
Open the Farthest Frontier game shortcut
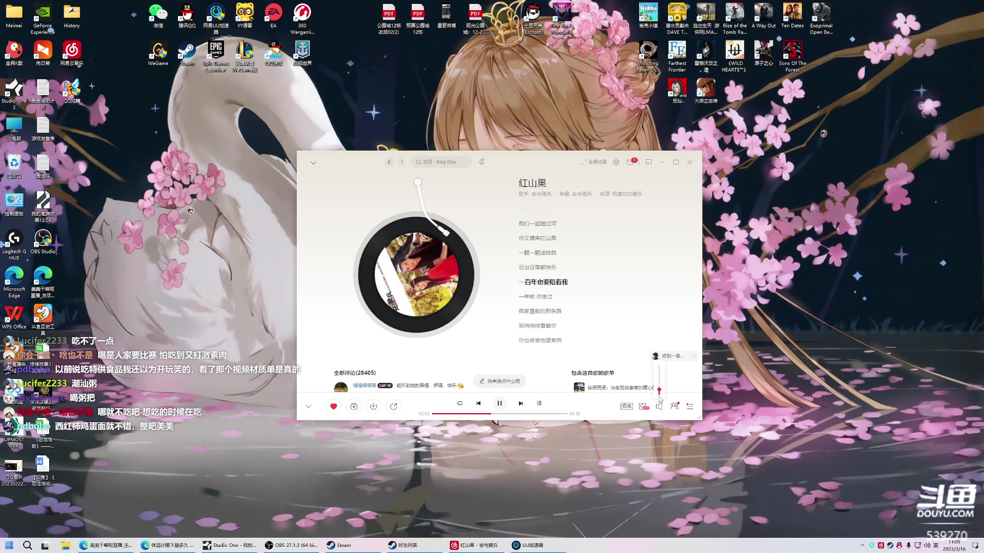[677, 57]
